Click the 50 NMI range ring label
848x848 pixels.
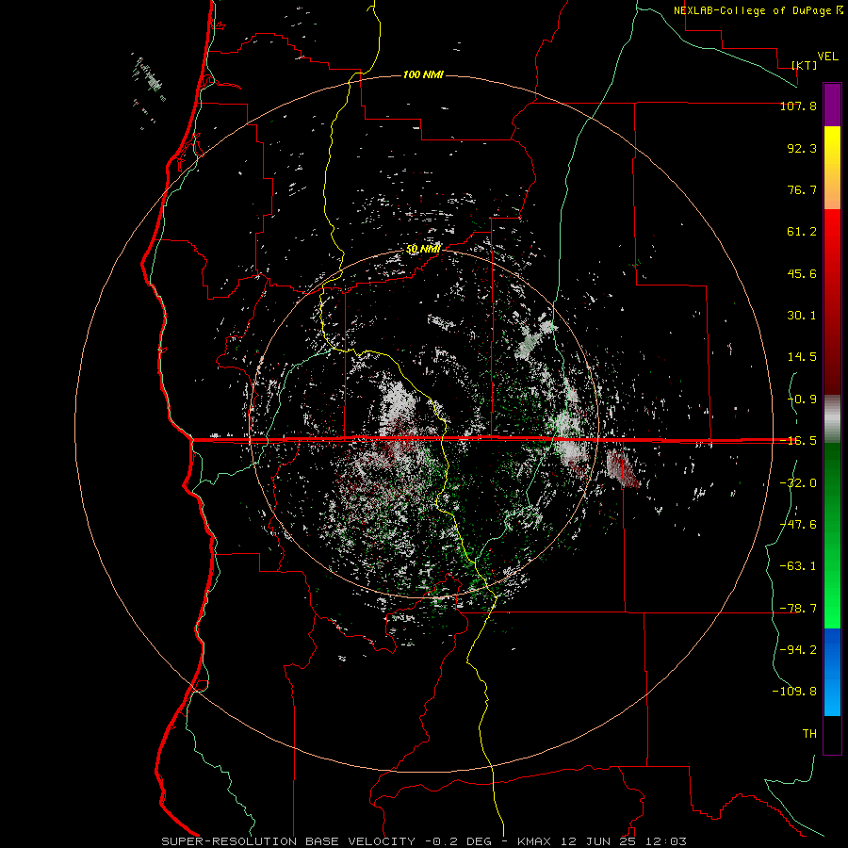point(423,250)
